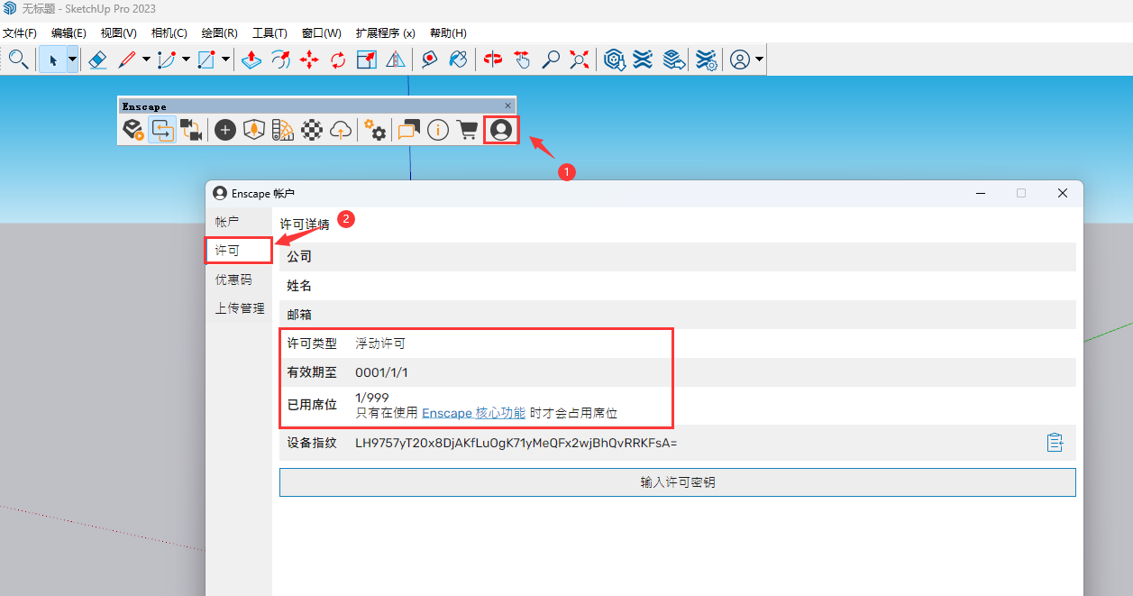Image resolution: width=1133 pixels, height=596 pixels.
Task: Pick the Eraser tool
Action: coord(98,60)
